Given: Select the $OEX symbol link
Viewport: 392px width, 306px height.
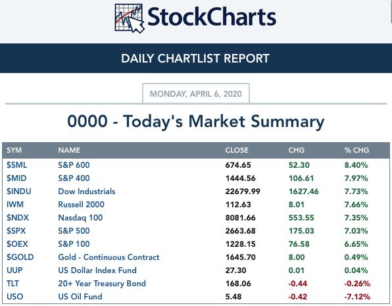Looking at the screenshot, I should tap(17, 244).
